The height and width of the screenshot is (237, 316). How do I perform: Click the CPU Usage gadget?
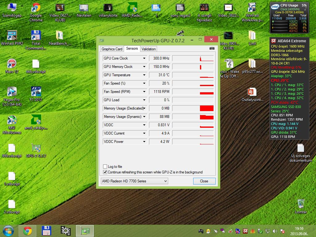point(289,18)
